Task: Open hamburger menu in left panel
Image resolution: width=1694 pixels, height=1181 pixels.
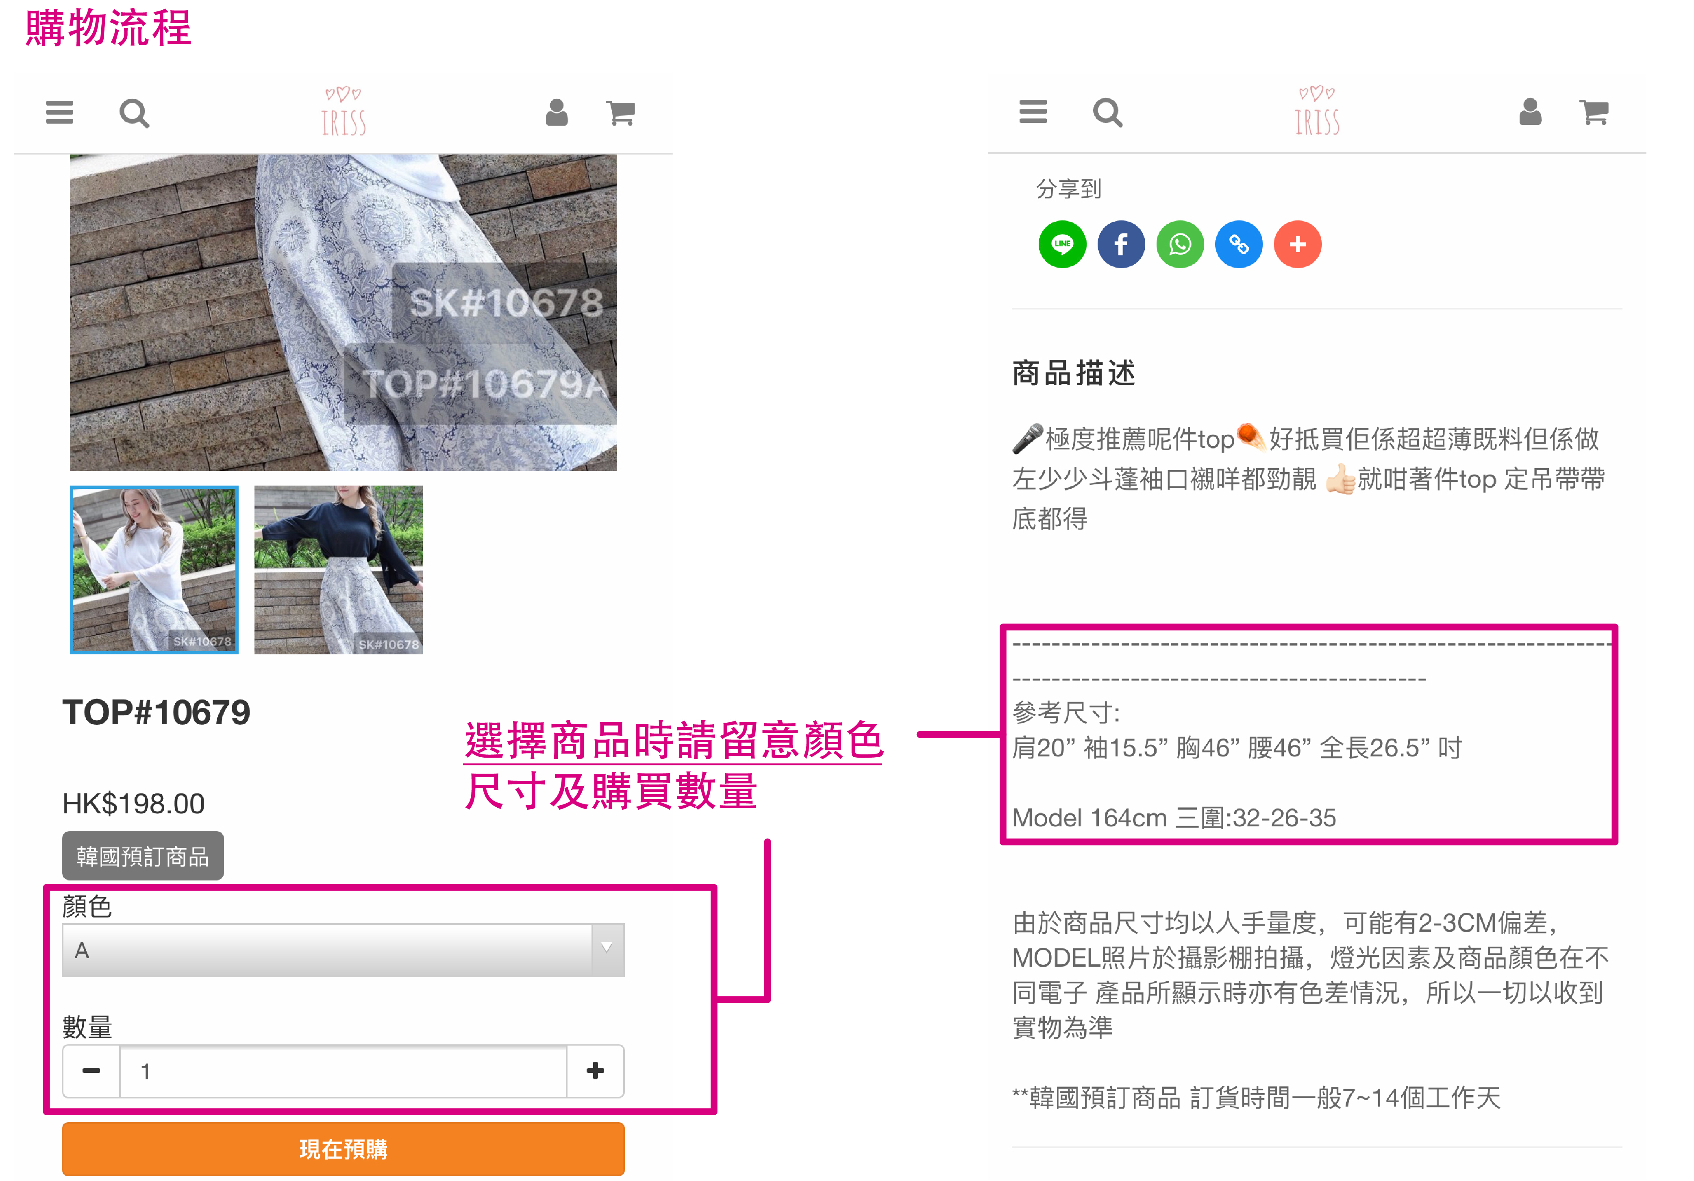Action: pos(59,112)
